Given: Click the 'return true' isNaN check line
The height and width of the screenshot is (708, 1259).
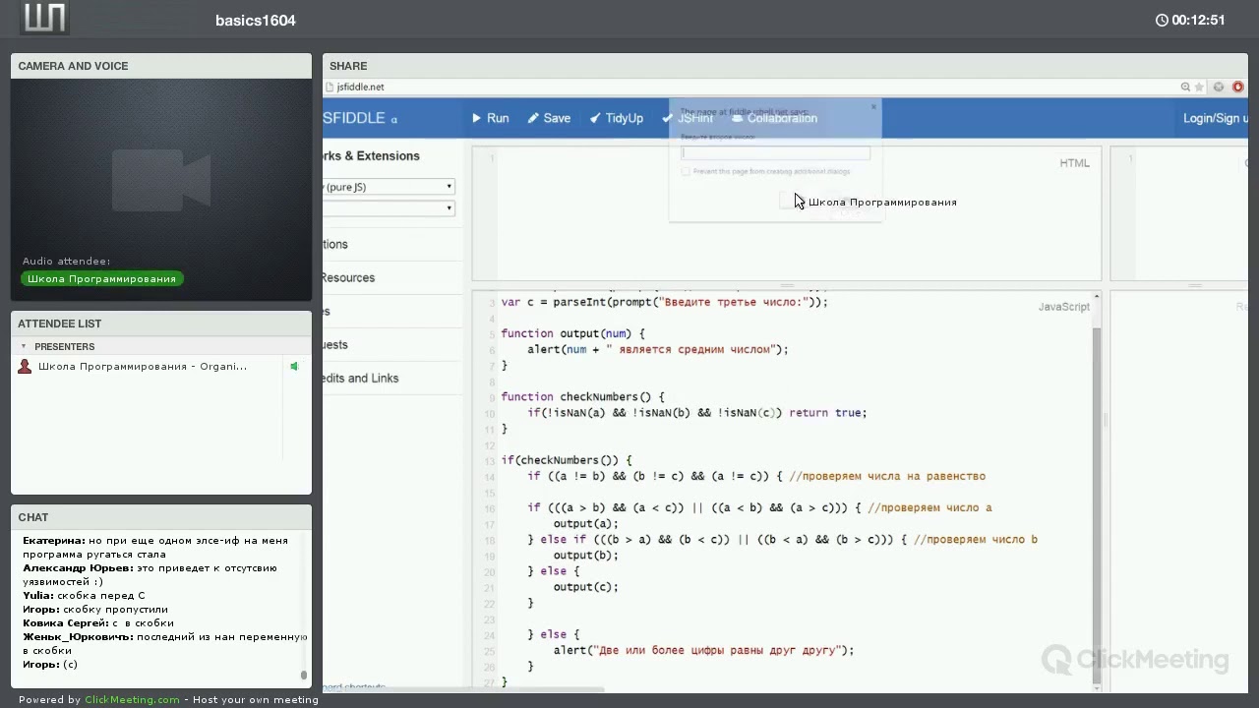Looking at the screenshot, I should pyautogui.click(x=696, y=413).
